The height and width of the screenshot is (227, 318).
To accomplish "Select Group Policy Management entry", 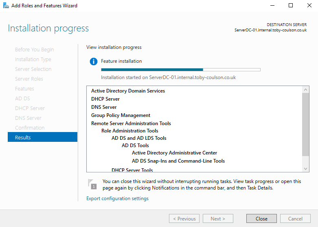I will click(x=121, y=115).
